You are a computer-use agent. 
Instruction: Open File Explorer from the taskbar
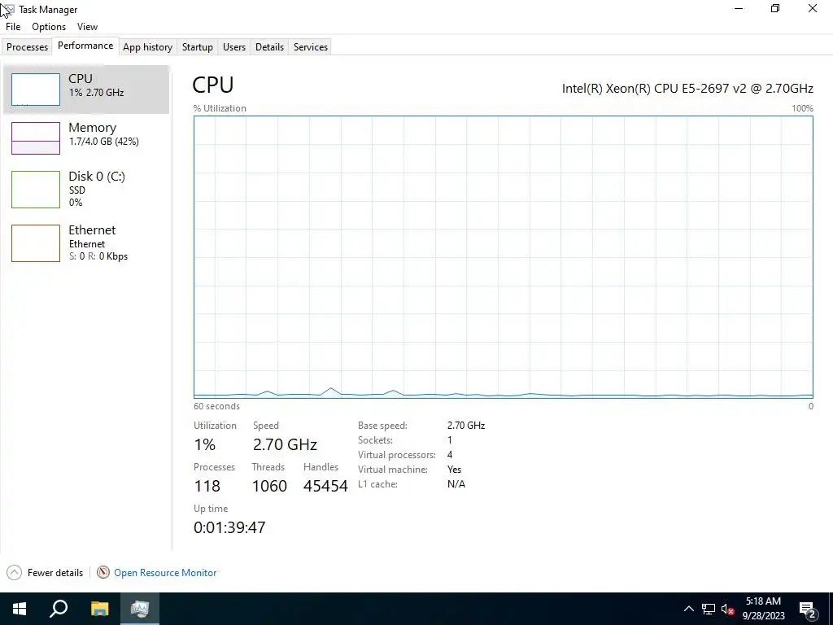tap(99, 609)
